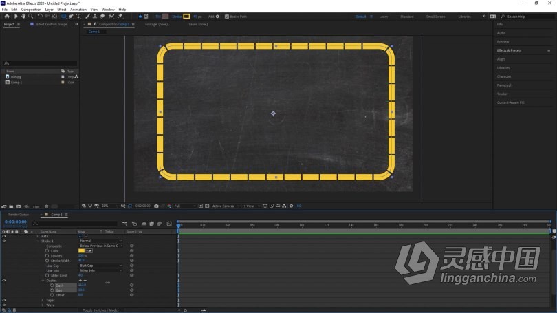Screen dimensions: 557x313
Task: Open the Line Join dropdown
Action: click(100, 270)
